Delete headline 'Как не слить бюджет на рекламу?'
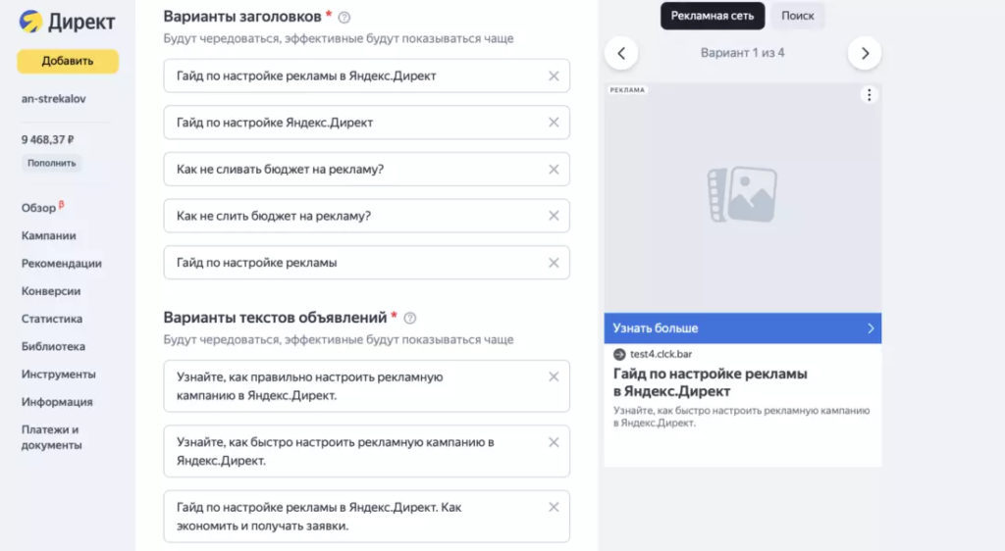Screen dimensions: 1005x551 click(554, 216)
